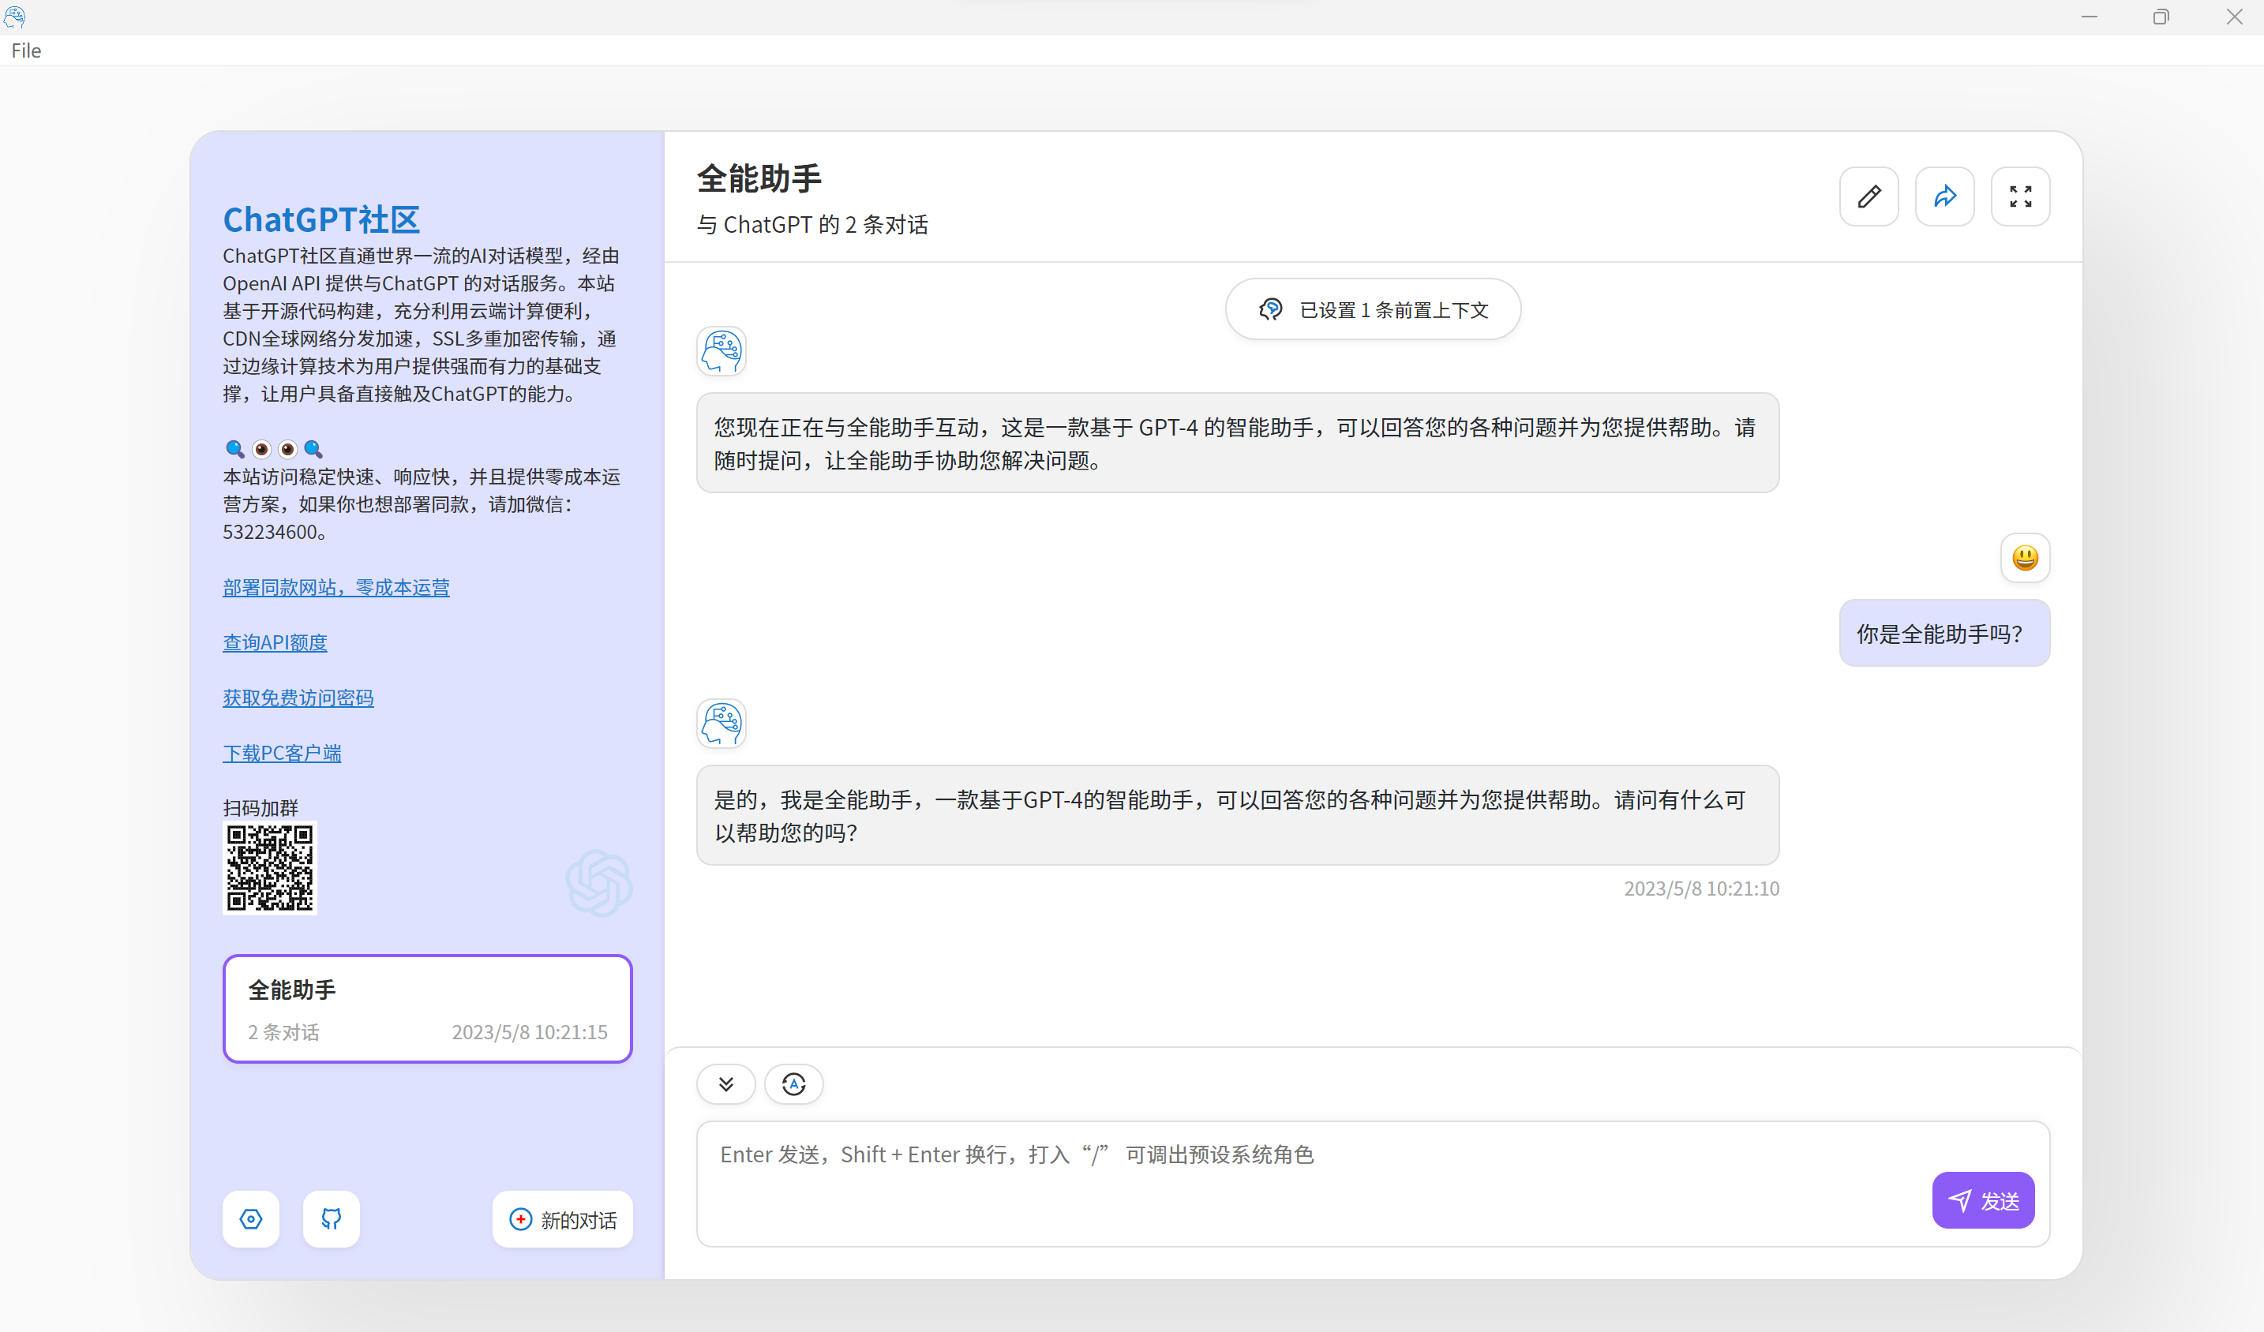This screenshot has height=1332, width=2264.
Task: Click the prompt mask icon near input
Action: tap(793, 1084)
